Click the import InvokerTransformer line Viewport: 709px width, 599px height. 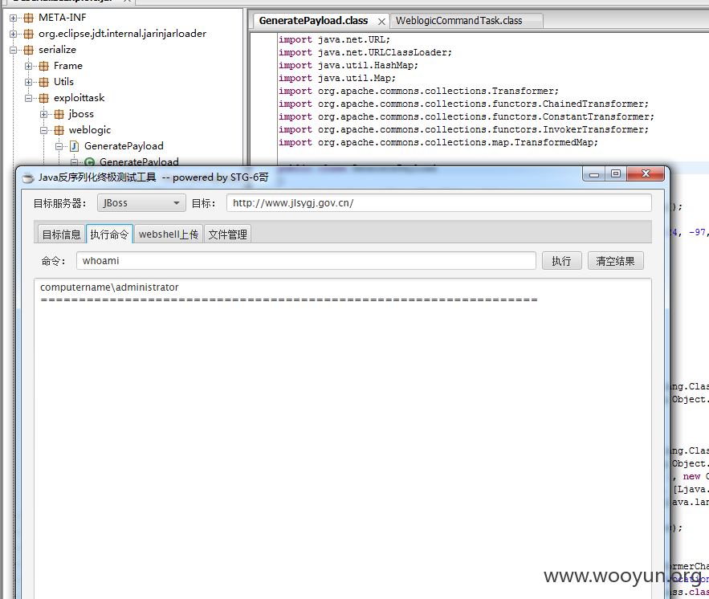pos(463,130)
